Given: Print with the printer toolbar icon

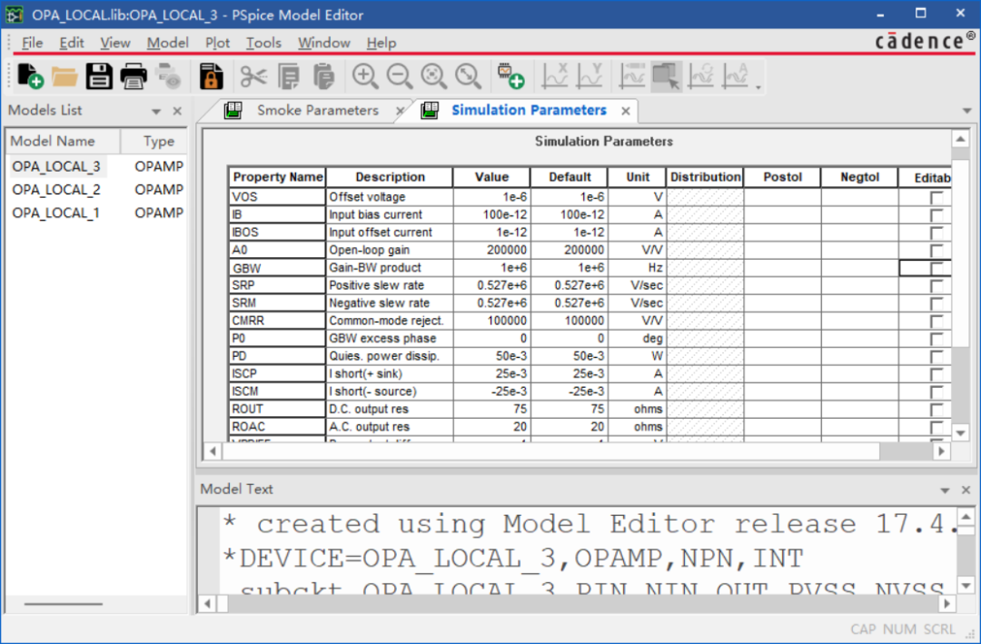Looking at the screenshot, I should click(x=134, y=76).
